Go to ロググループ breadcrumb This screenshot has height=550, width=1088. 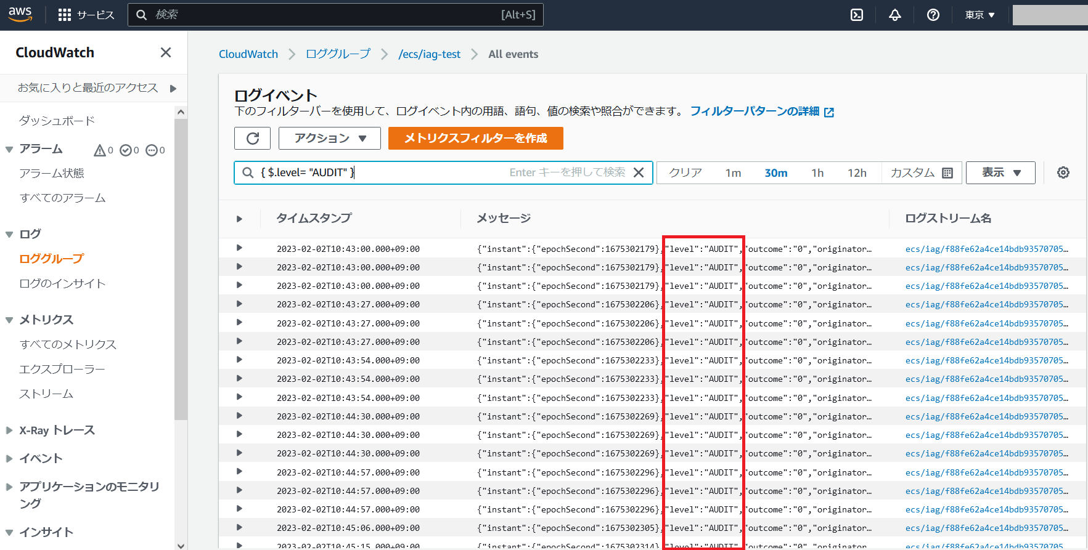338,54
